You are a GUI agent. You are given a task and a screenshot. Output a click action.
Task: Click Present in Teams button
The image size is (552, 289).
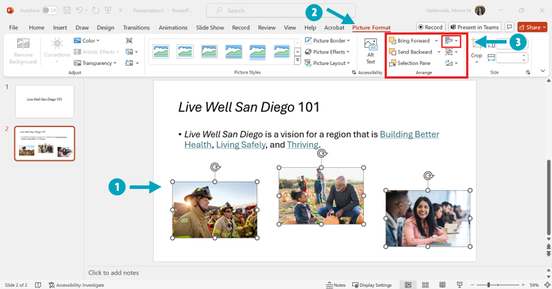[x=475, y=27]
